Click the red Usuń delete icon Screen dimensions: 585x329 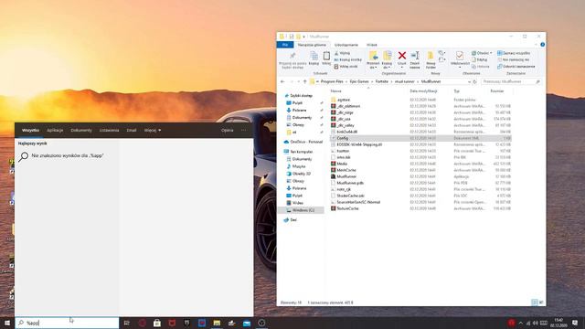point(402,56)
